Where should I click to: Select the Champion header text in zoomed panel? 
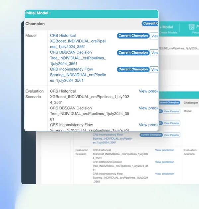click(35, 24)
